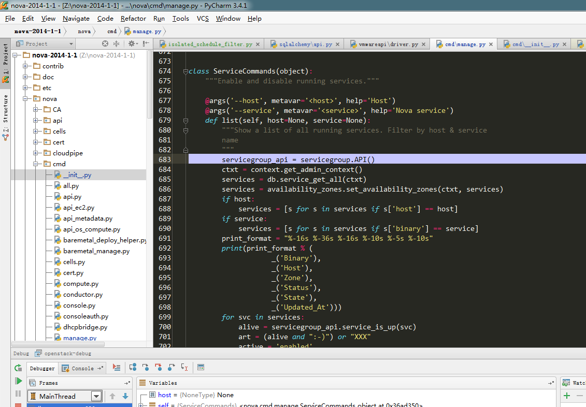
Task: Open the Tools menu
Action: (180, 18)
